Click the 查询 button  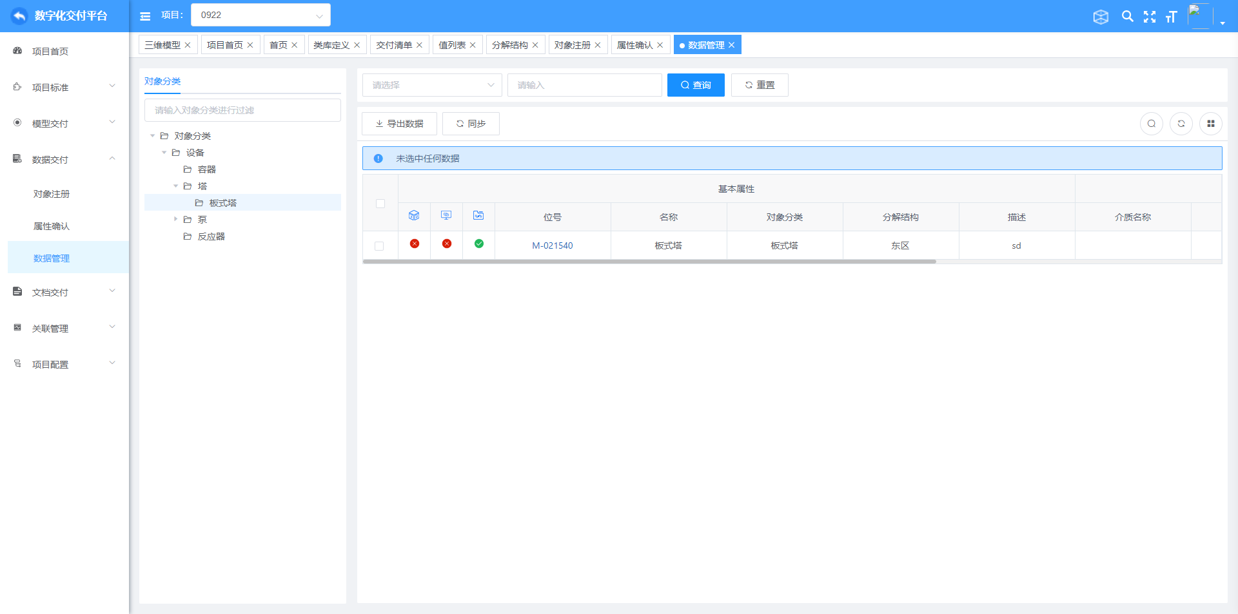pyautogui.click(x=696, y=85)
